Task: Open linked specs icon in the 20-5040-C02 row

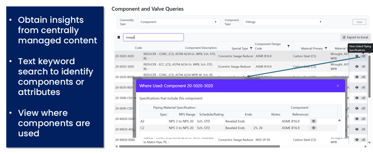Action: click(364, 98)
